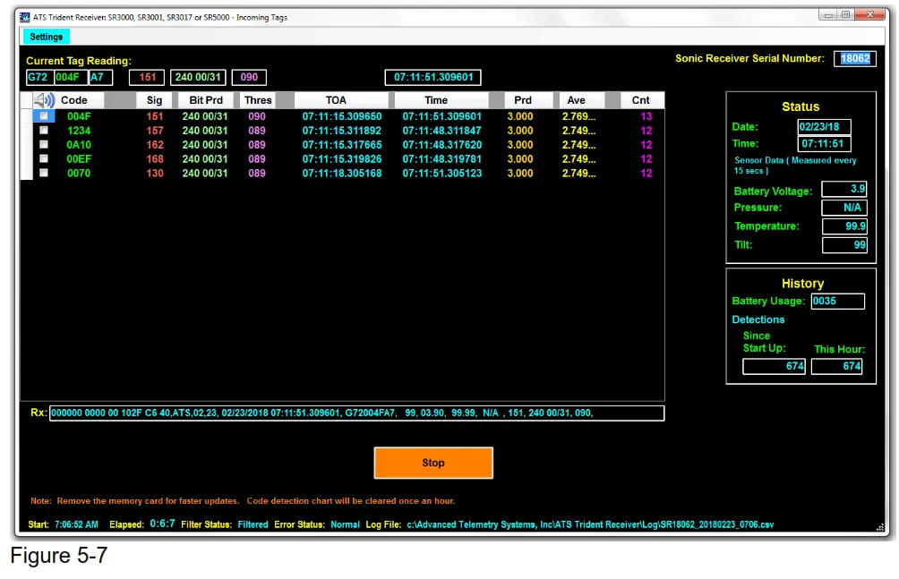Click Time value 07:11:48.317620
This screenshot has width=899, height=579.
click(x=441, y=145)
